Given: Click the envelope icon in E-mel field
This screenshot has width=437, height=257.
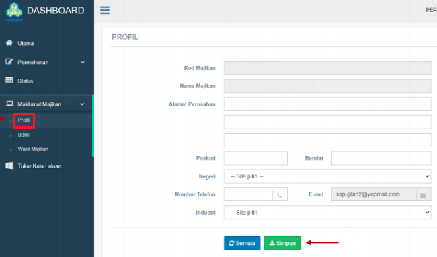Looking at the screenshot, I should click(423, 195).
